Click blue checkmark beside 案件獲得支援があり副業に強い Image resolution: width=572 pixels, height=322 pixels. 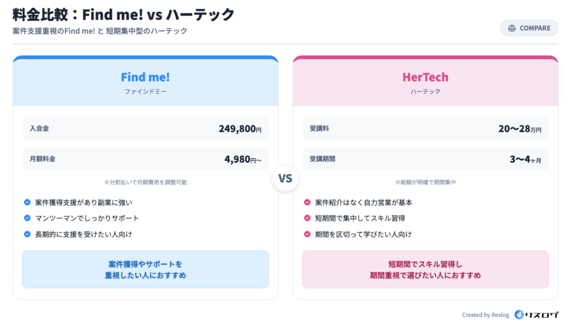[27, 203]
